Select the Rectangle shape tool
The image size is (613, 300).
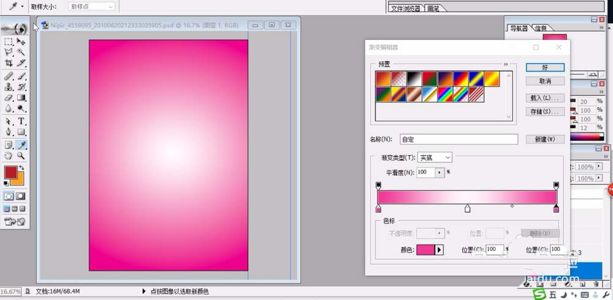pyautogui.click(x=21, y=132)
